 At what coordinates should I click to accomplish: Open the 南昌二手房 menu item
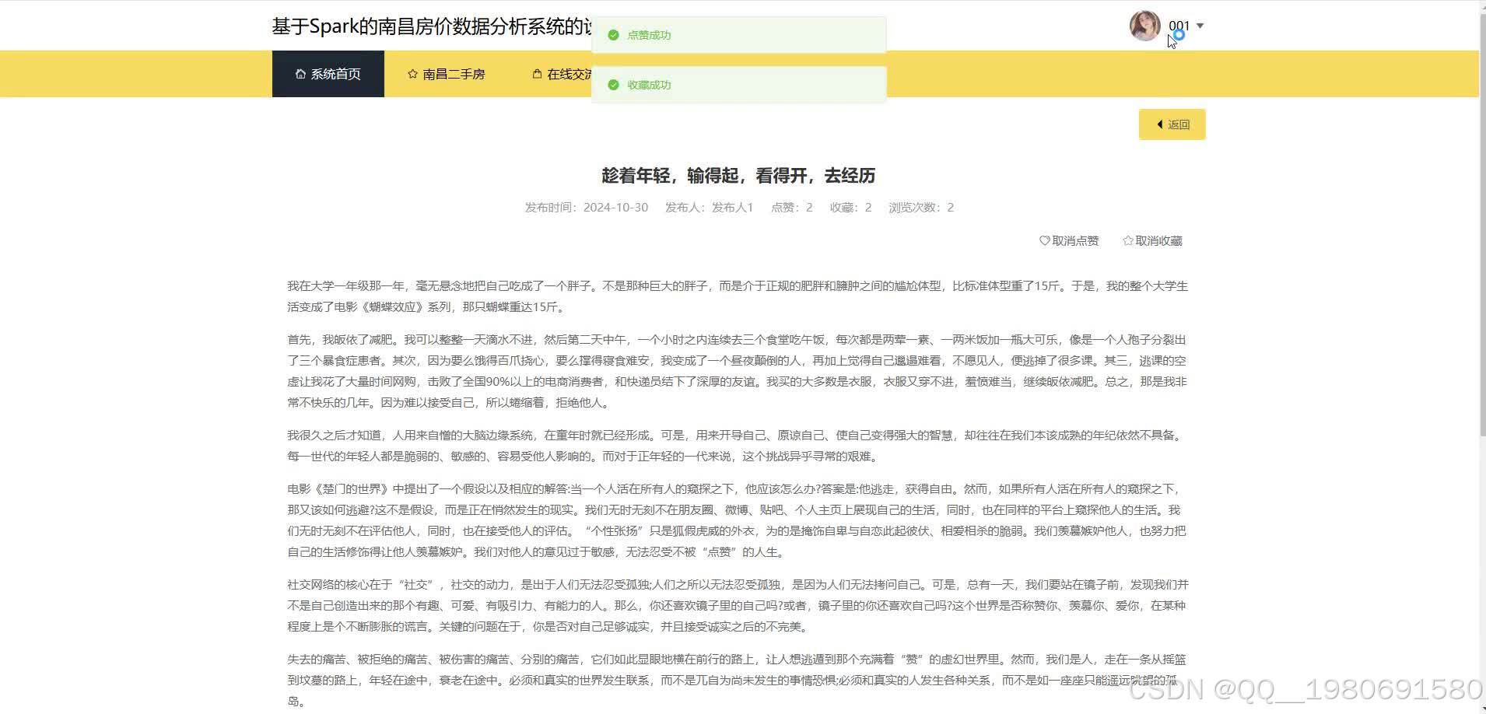446,74
